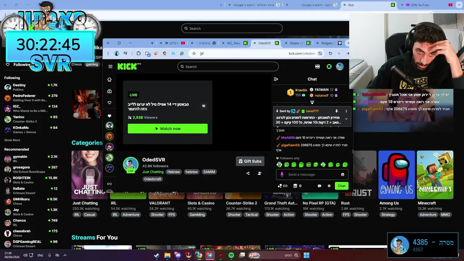This screenshot has width=464, height=261.
Task: Select the Gambling tag under Slots & Casino
Action: (x=197, y=215)
